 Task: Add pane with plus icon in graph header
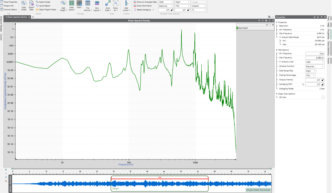(x=259, y=21)
